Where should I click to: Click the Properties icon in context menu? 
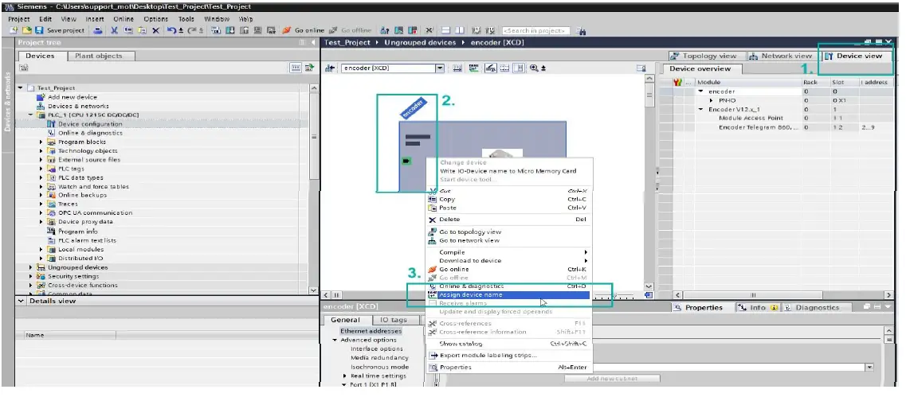pyautogui.click(x=432, y=368)
